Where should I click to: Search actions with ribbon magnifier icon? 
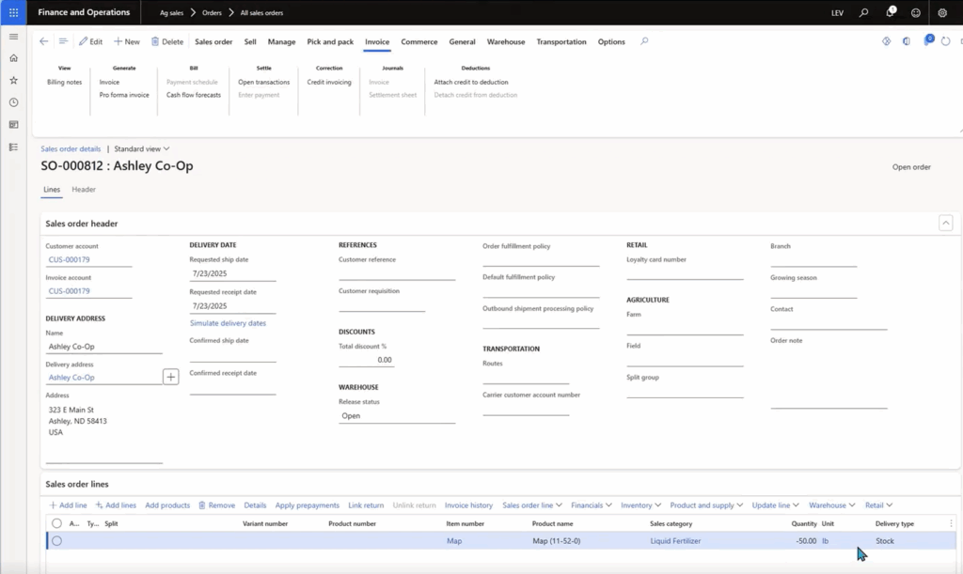[x=643, y=41]
